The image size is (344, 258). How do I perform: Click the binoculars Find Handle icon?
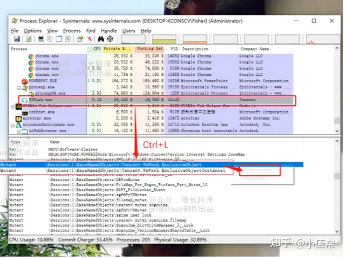(101, 39)
